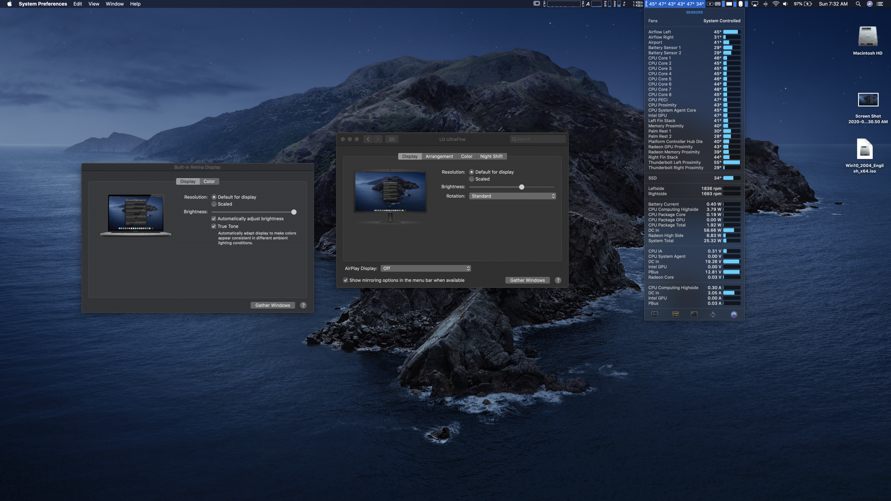Disable True Tone checkbox
Viewport: 891px width, 501px height.
214,226
